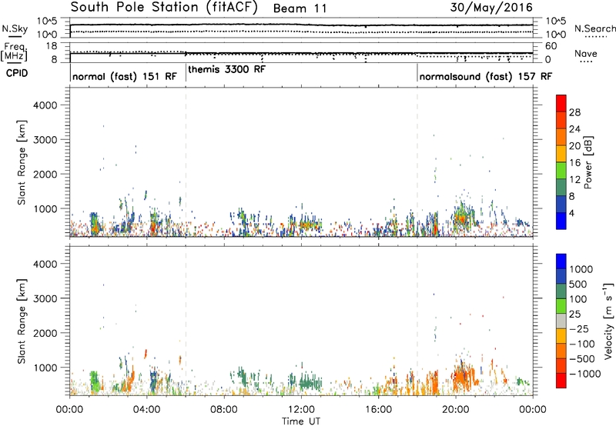616x426 pixels.
Task: Click the "N.Search" legend label
Action: point(594,28)
